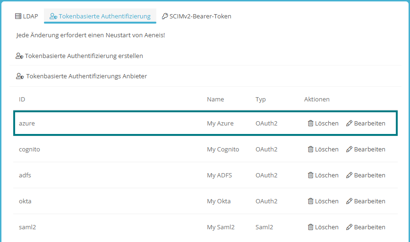410x242 pixels.
Task: Create a new Tokenbasierte Authentifizierung
Action: tap(79, 56)
